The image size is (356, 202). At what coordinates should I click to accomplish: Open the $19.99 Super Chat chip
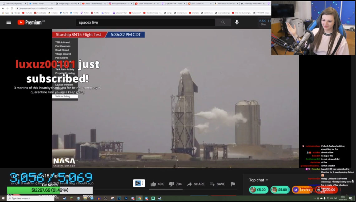click(302, 190)
